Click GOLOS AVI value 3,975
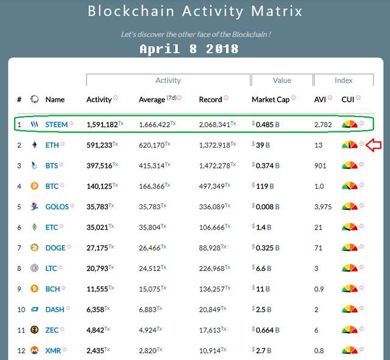Screen dimensions: 390x360 (x=323, y=207)
